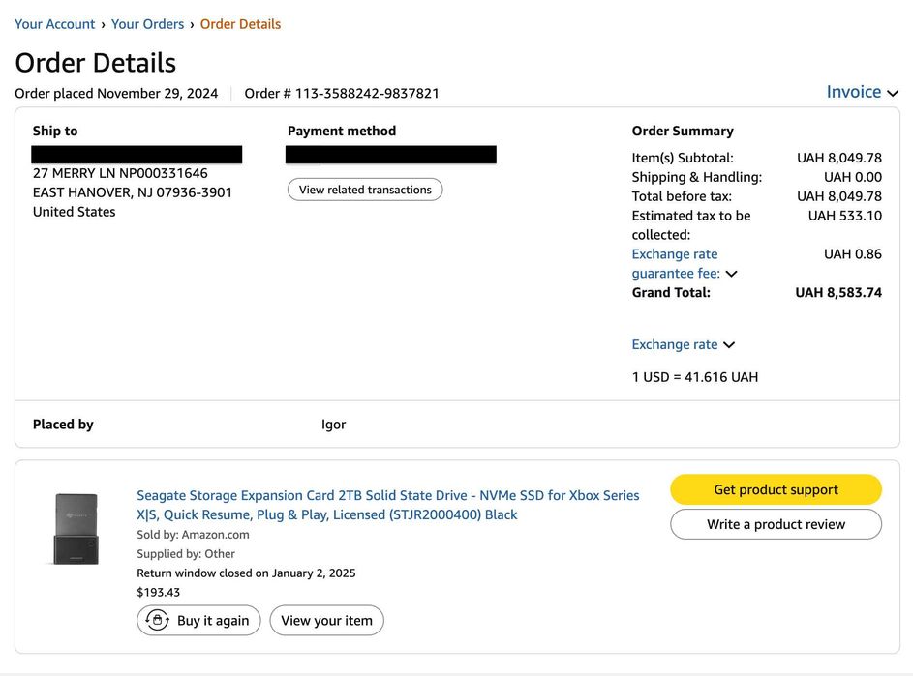The image size is (913, 676).
Task: Click the chevron beside guarantee fee
Action: pyautogui.click(x=732, y=274)
